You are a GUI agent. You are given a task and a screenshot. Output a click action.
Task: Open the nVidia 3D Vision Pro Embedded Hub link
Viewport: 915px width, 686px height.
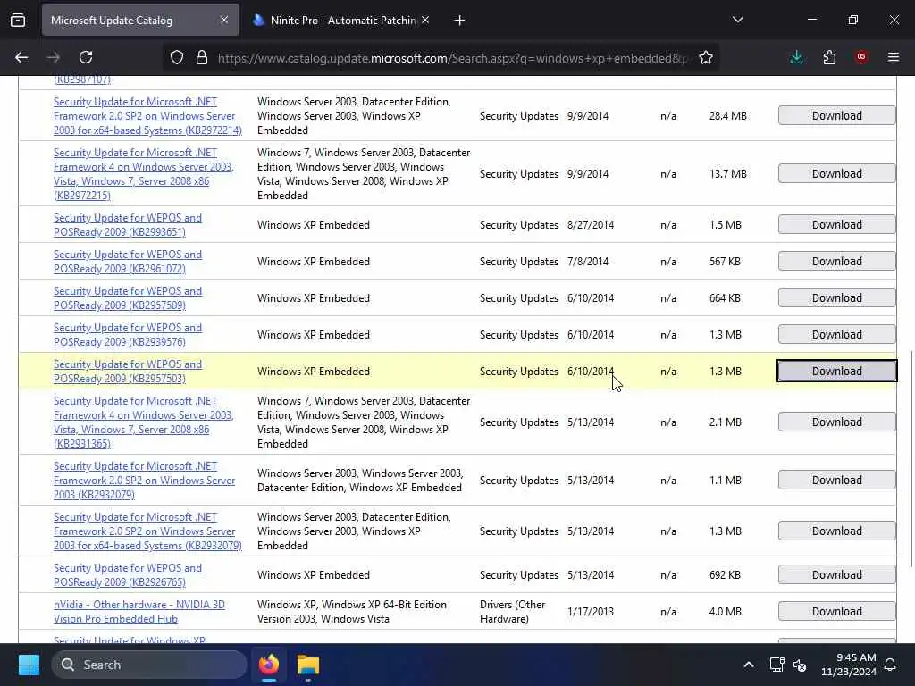(139, 611)
